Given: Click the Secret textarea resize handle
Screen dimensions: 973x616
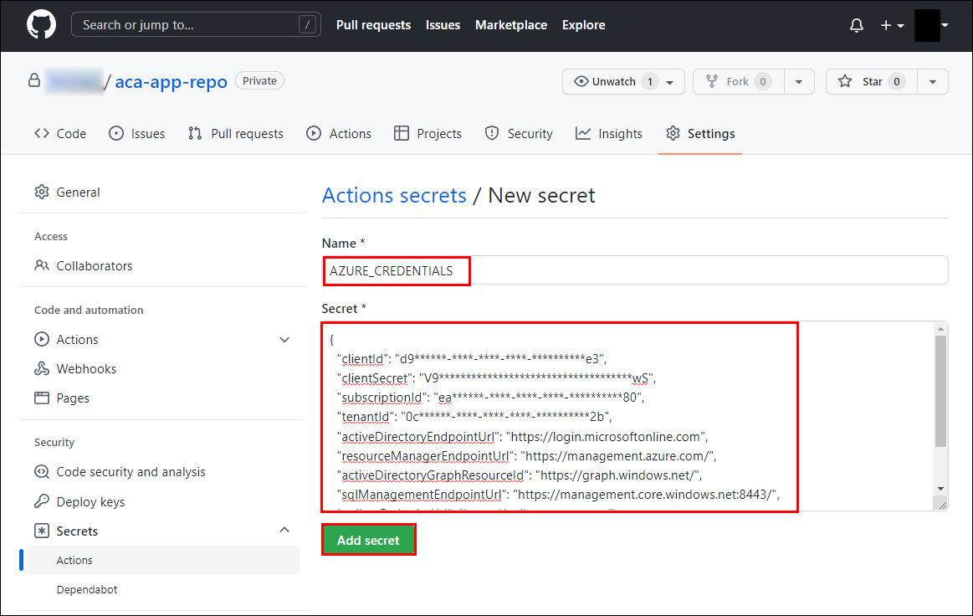Looking at the screenshot, I should tap(942, 505).
